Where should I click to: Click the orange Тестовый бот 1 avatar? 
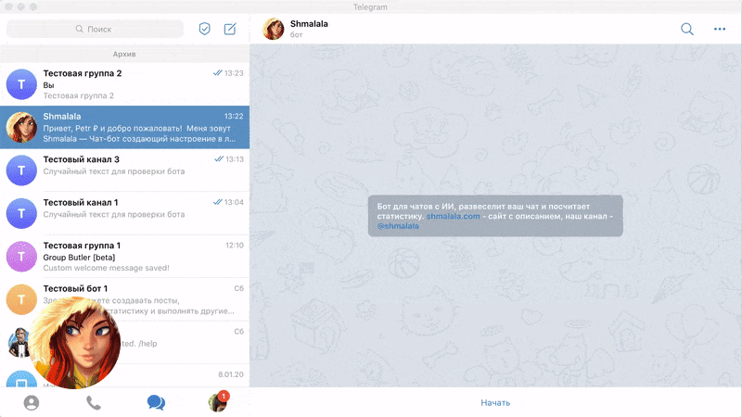[x=21, y=299]
